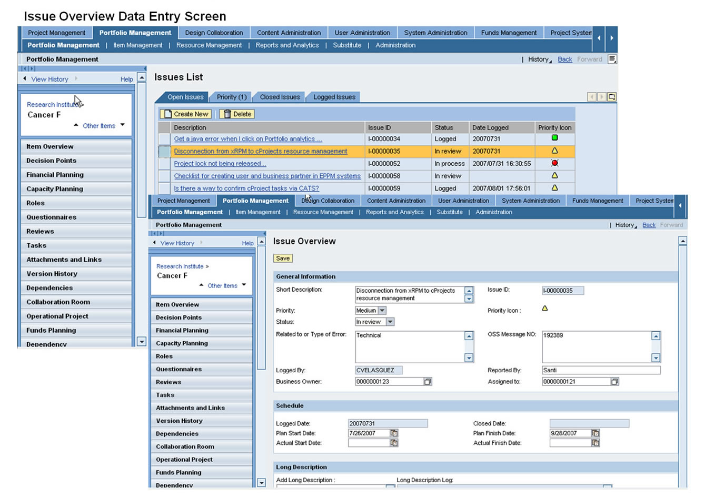This screenshot has width=704, height=497.
Task: Click Save button in Issue Overview
Action: click(x=283, y=259)
